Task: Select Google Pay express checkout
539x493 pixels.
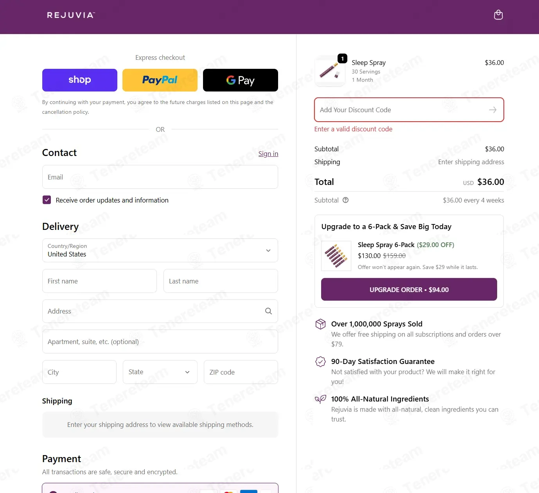Action: point(241,80)
